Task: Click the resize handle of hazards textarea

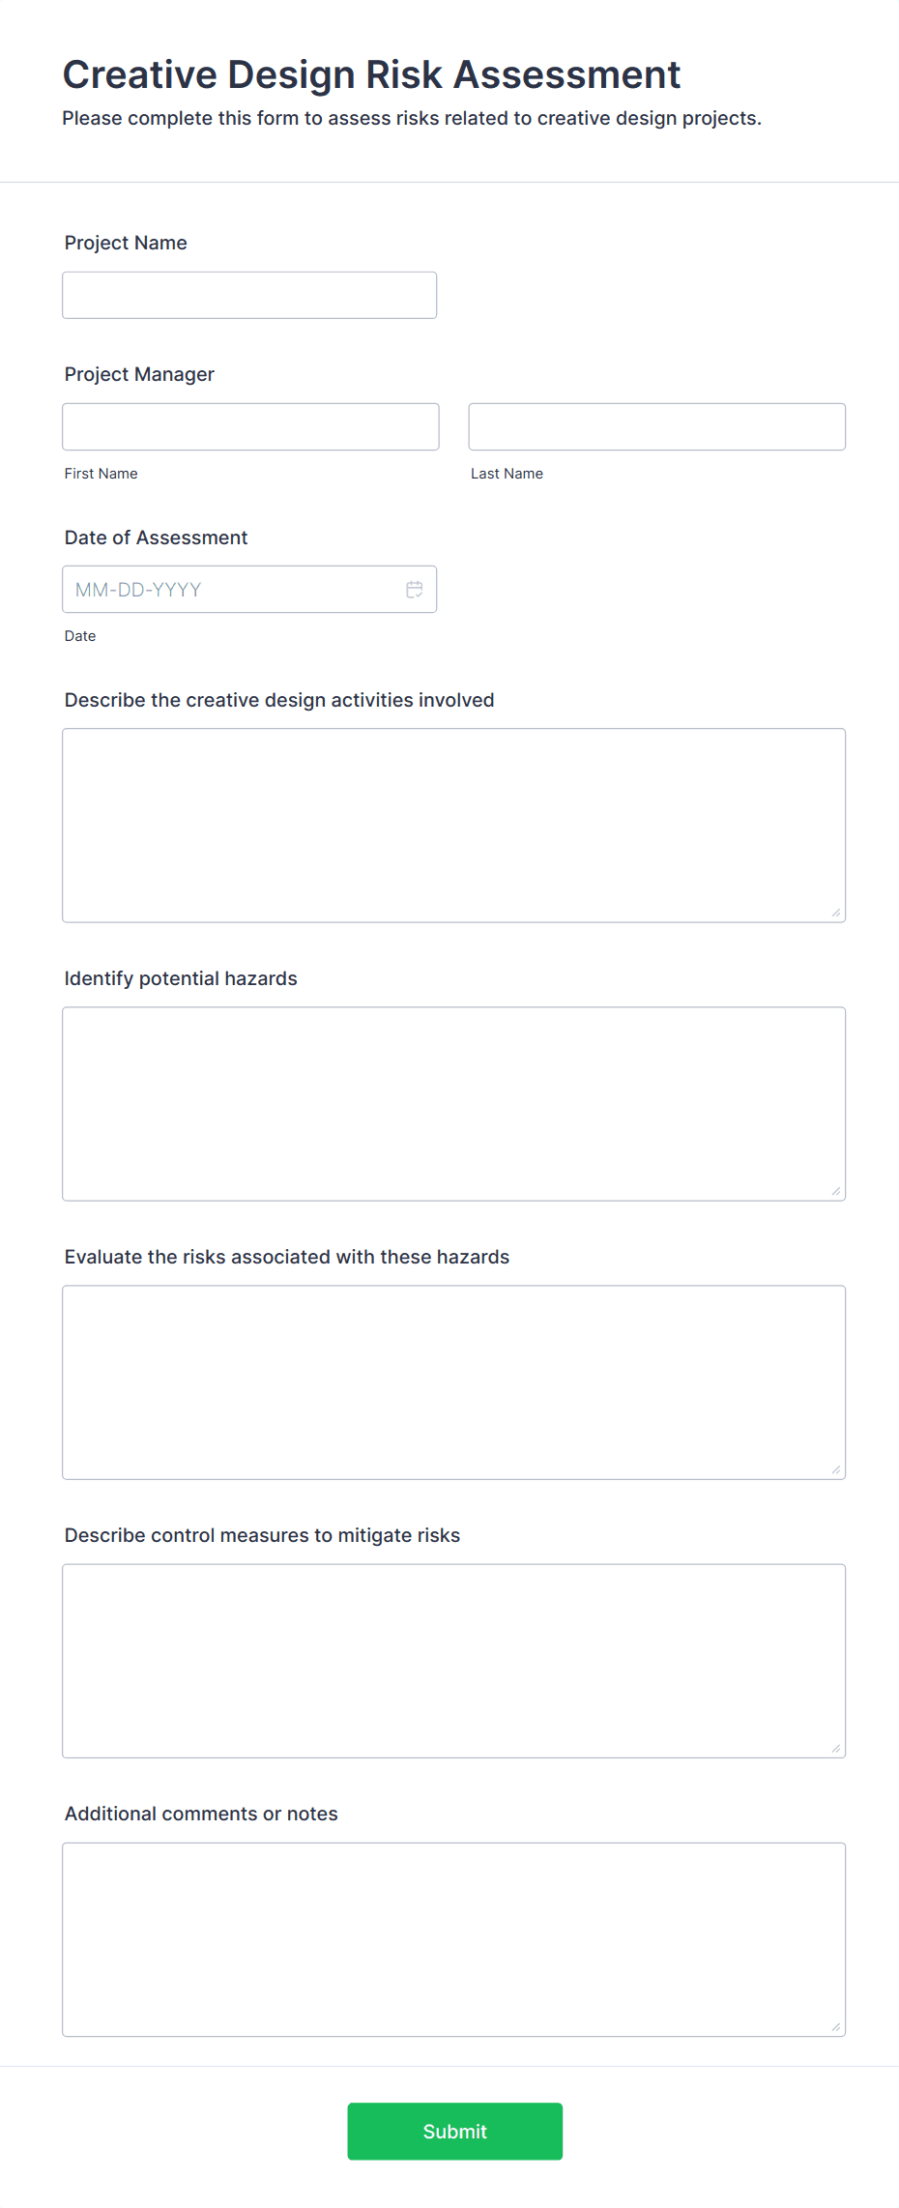Action: [x=835, y=1191]
